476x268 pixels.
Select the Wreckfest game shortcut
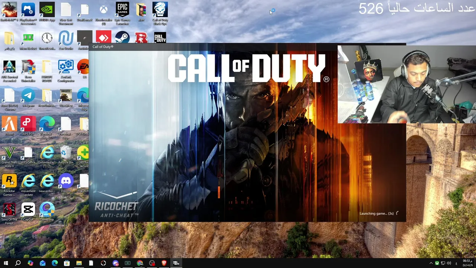coord(66,99)
